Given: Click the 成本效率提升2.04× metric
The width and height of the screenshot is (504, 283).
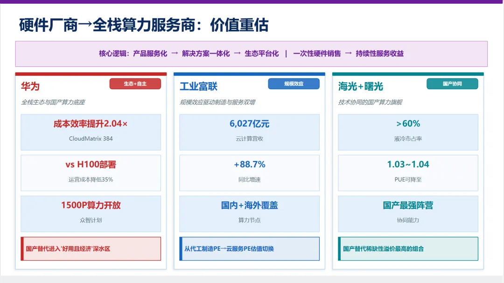Looking at the screenshot, I should [x=91, y=124].
